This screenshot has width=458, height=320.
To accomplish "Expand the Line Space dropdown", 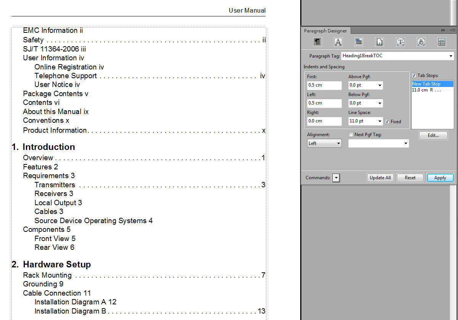I will [x=379, y=121].
